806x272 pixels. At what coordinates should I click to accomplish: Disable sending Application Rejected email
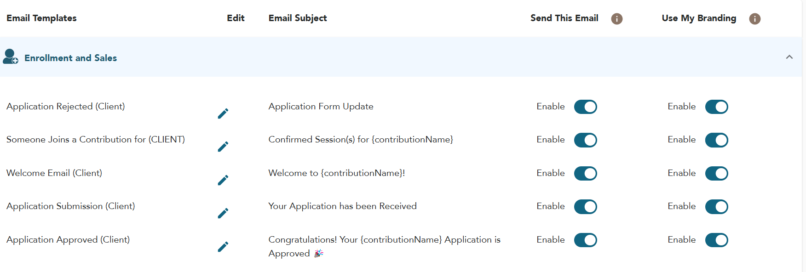[x=585, y=107]
